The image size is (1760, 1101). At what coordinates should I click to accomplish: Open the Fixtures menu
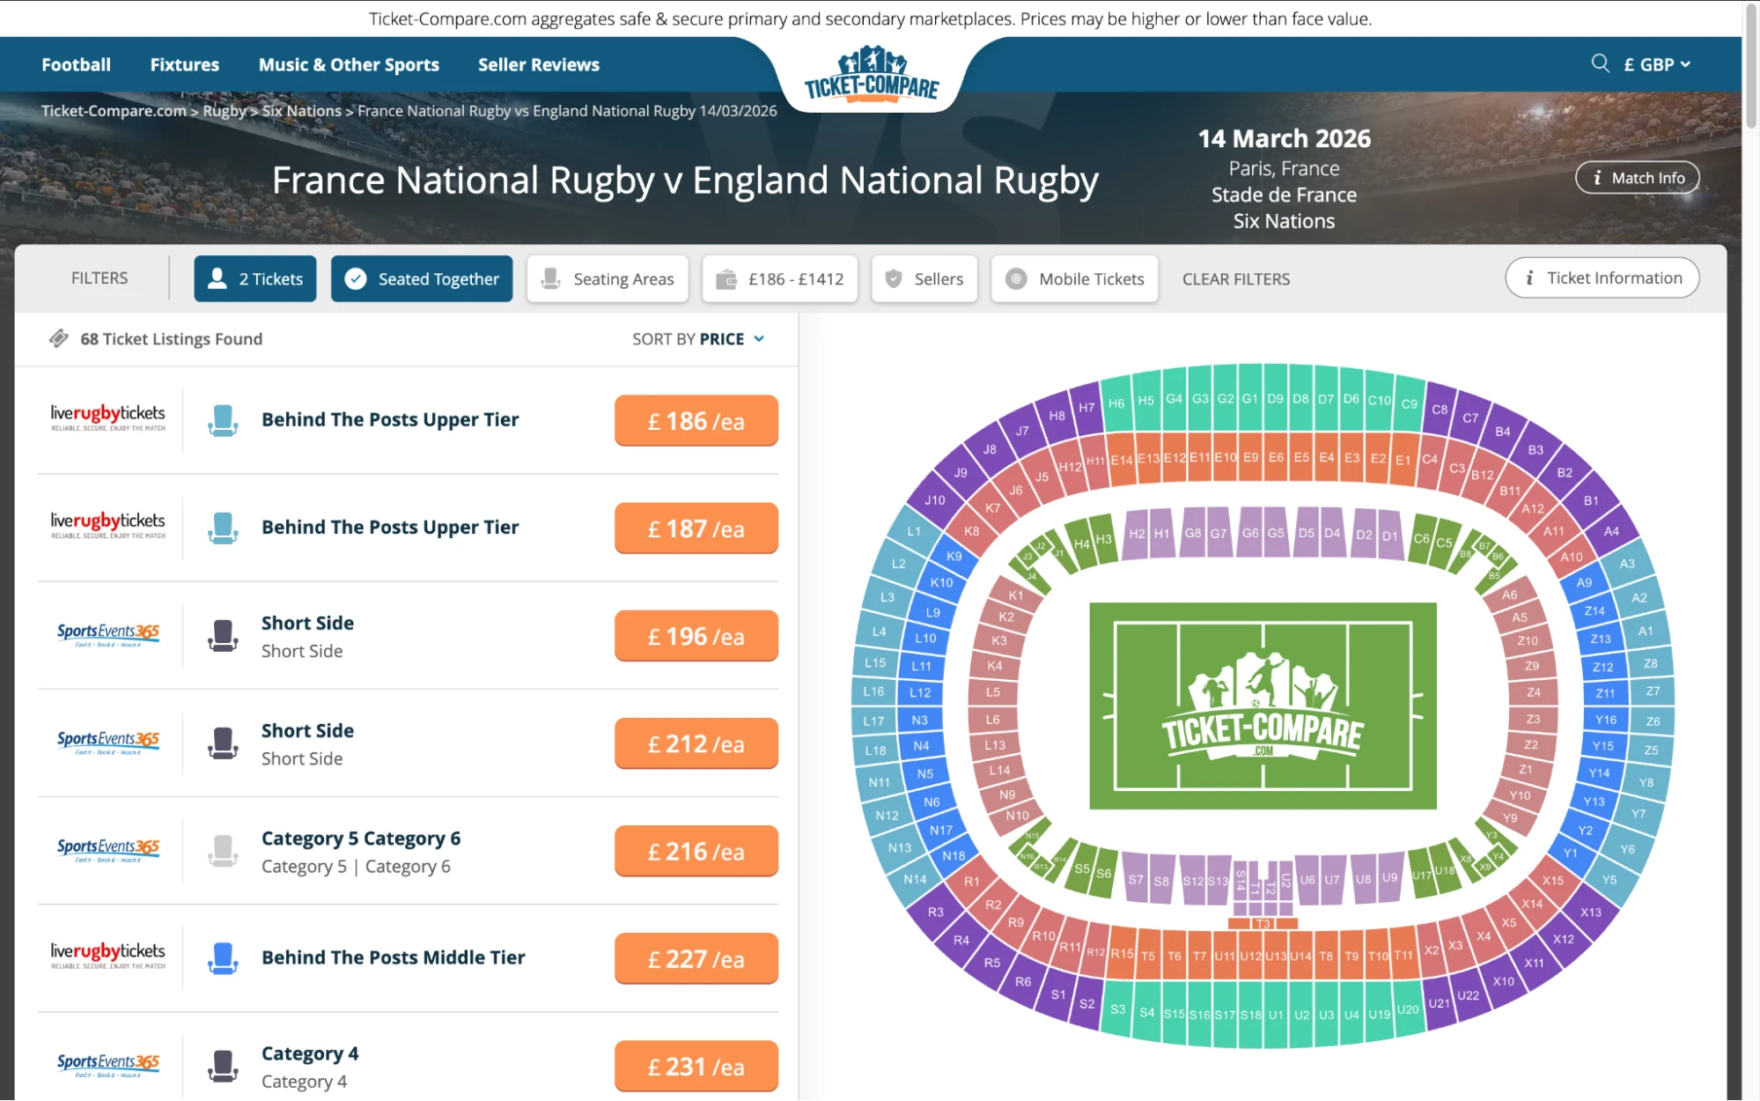tap(184, 63)
